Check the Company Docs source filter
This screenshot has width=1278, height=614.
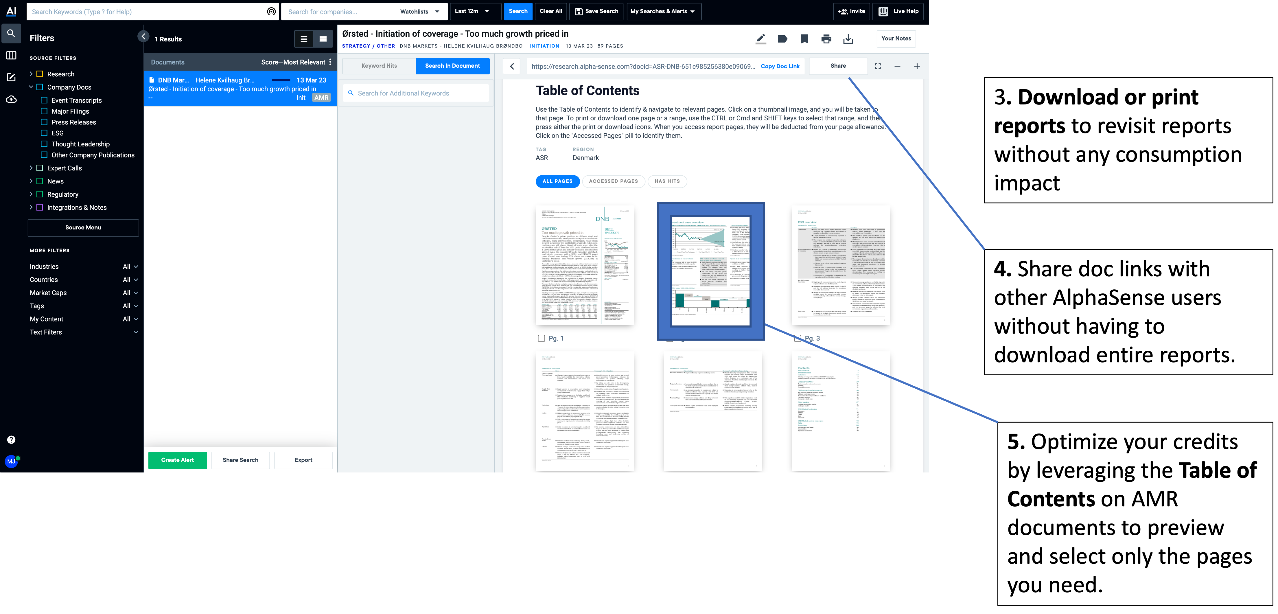coord(40,87)
